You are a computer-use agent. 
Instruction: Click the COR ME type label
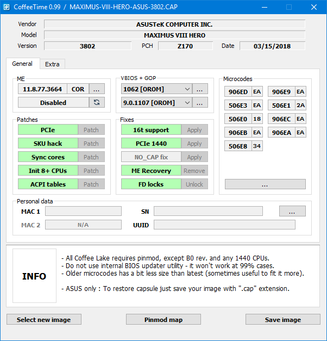click(78, 89)
